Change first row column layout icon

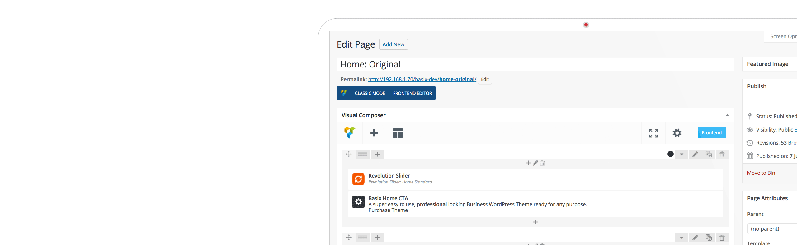[x=362, y=154]
